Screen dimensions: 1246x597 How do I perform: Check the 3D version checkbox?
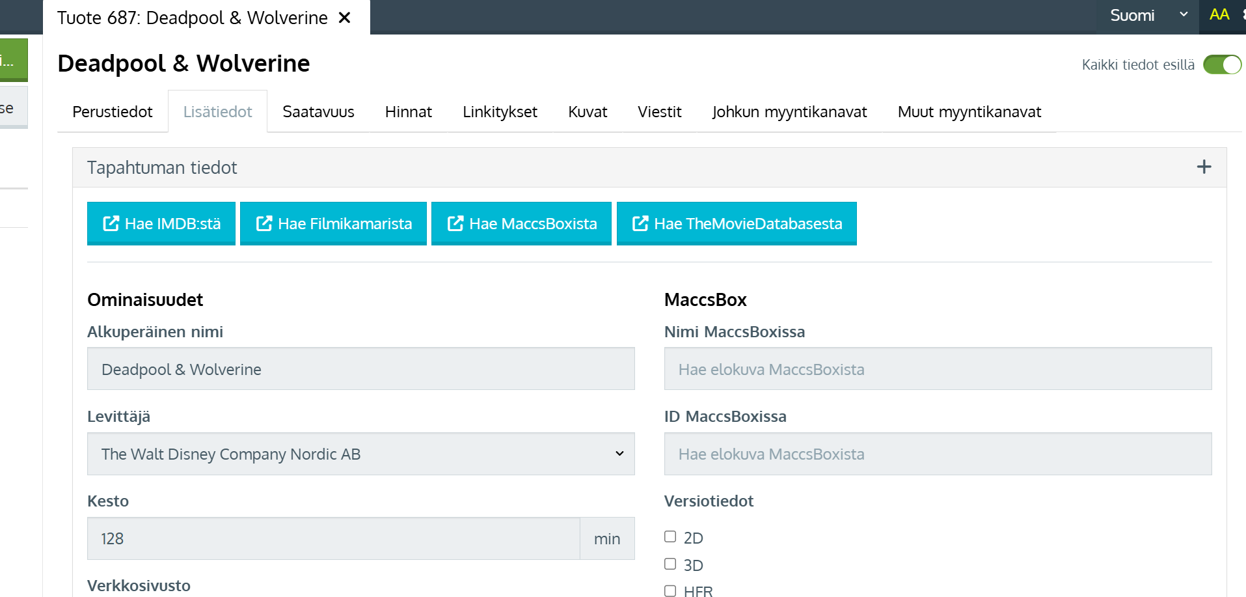pyautogui.click(x=670, y=564)
